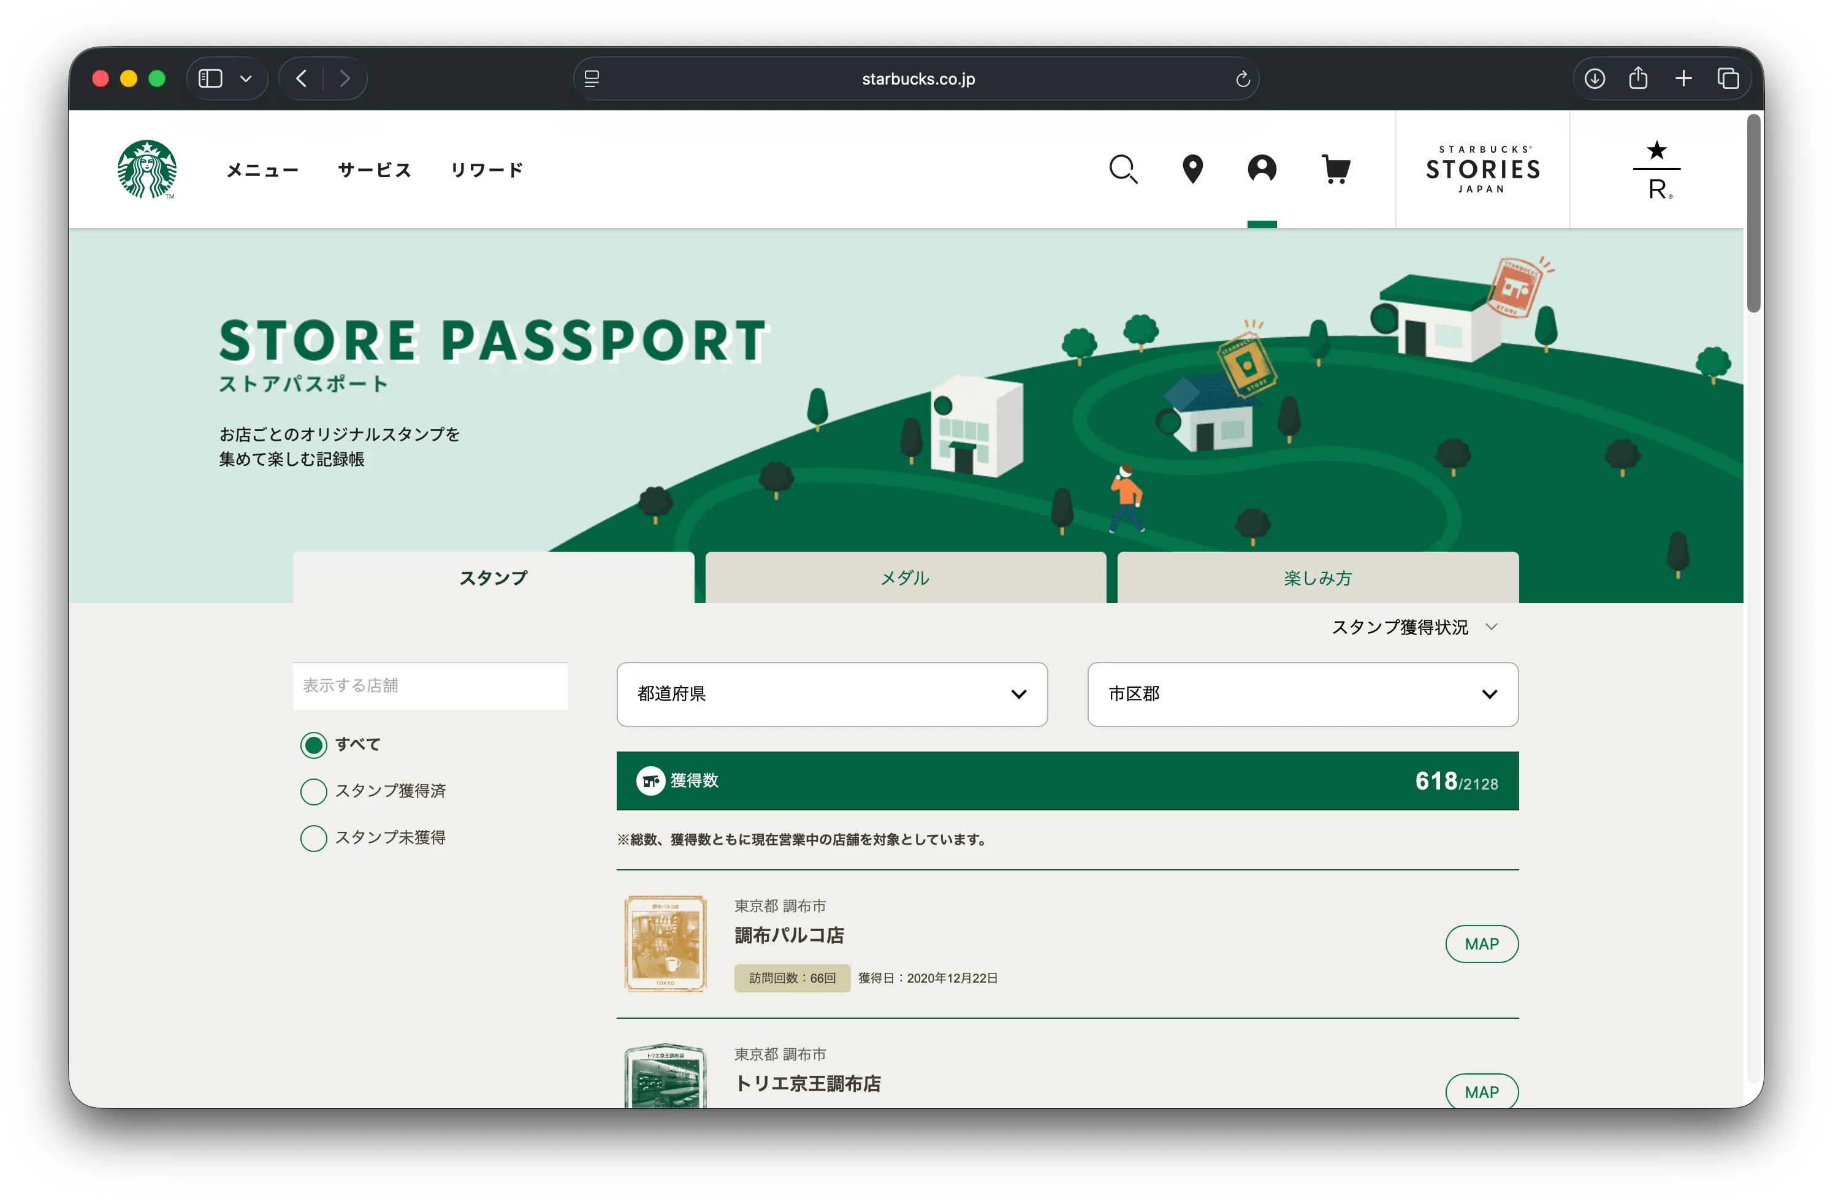Screen dimensions: 1833x1199
Task: Click MAP button for 調布パルコ店
Action: click(x=1481, y=944)
